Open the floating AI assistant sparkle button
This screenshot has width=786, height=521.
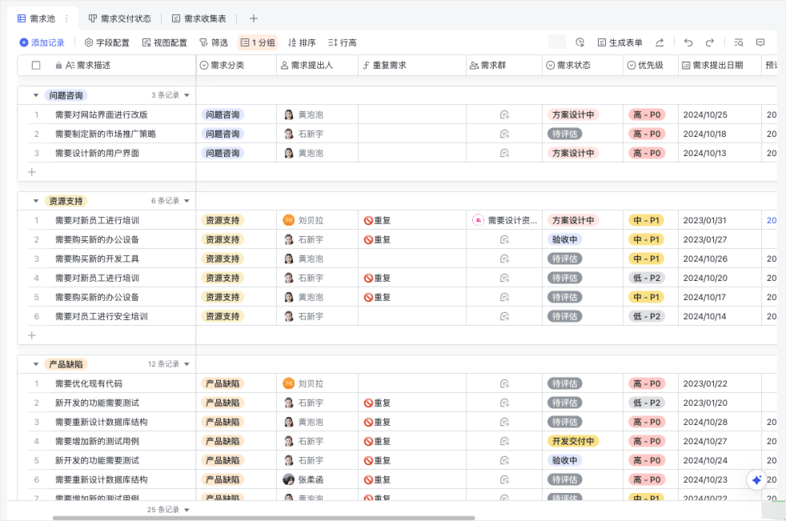coord(757,480)
